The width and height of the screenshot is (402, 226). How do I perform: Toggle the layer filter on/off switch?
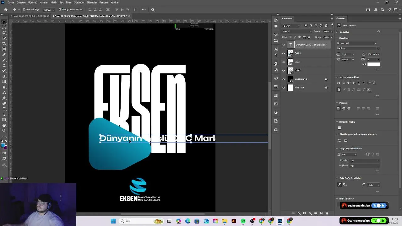[332, 25]
